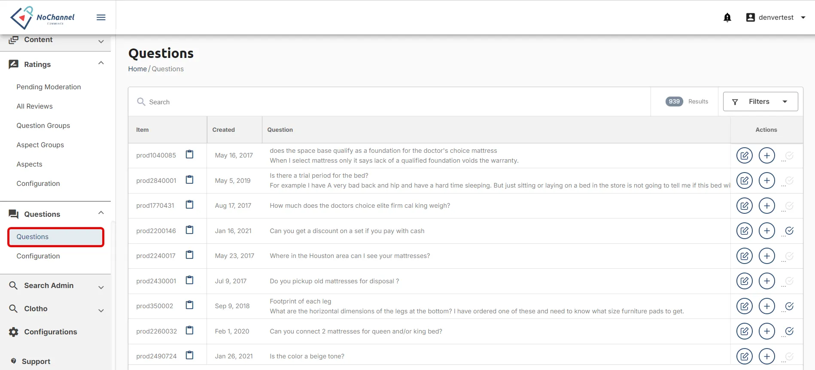Screen dimensions: 815x370
Task: Toggle the hamburger sidebar menu
Action: pos(101,18)
